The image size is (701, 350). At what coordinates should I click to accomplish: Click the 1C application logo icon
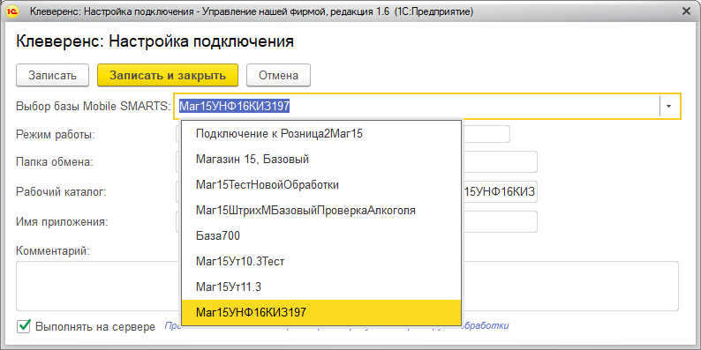pos(12,12)
